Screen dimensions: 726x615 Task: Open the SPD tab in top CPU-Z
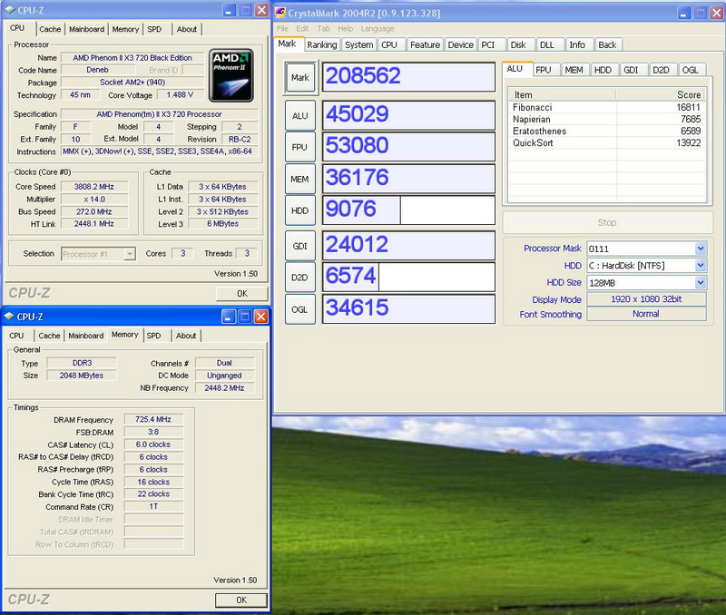tap(154, 29)
